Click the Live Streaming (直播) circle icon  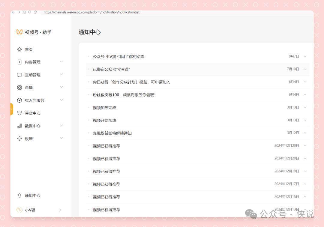tap(19, 88)
